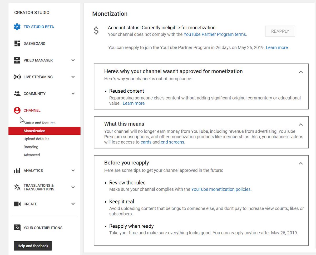Click the Reapply button
The width and height of the screenshot is (316, 255).
pos(280,31)
